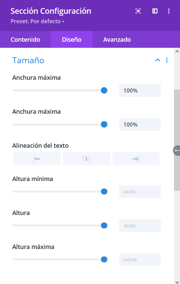Select center text alignment icon

pyautogui.click(x=86, y=159)
